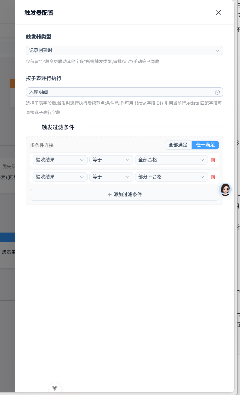This screenshot has height=395, width=240.
Task: Click the 触发器配置 dialog title
Action: point(39,13)
